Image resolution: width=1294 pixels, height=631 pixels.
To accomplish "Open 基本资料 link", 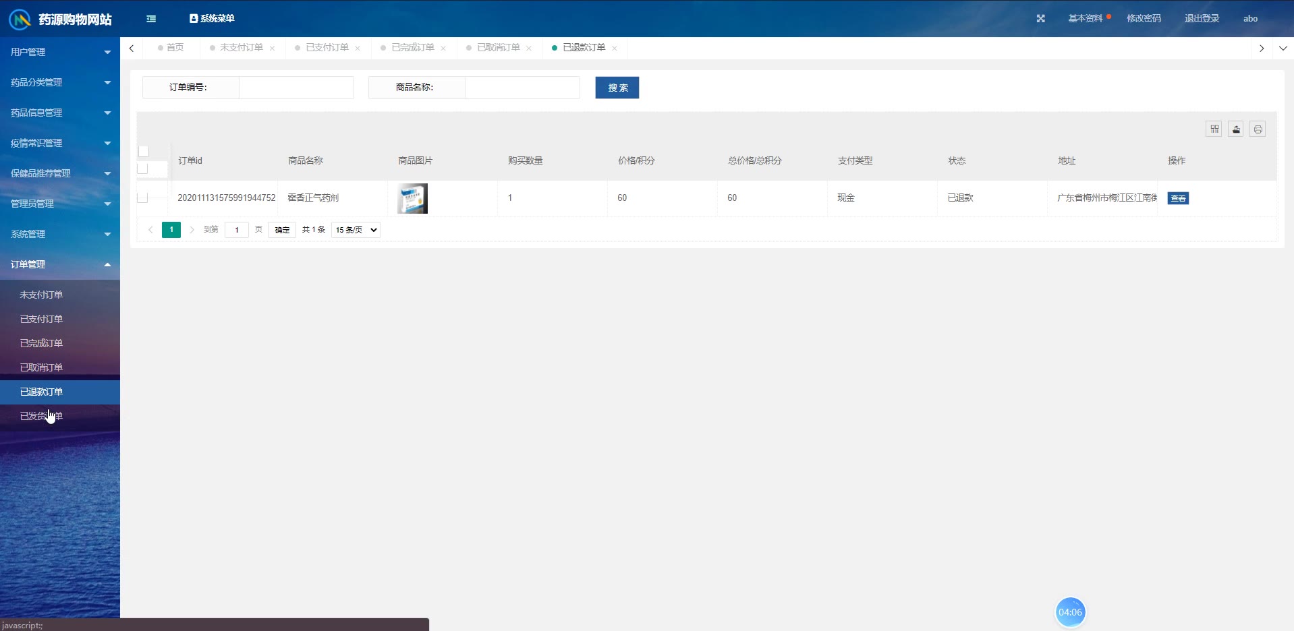I will [x=1085, y=19].
